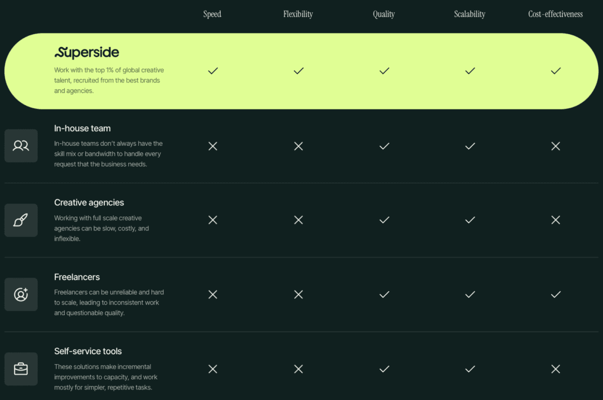Select the Flexibility column header

coord(298,14)
